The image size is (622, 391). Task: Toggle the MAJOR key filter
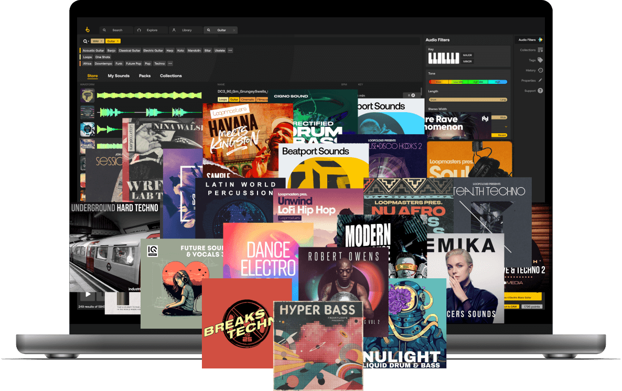(x=467, y=55)
